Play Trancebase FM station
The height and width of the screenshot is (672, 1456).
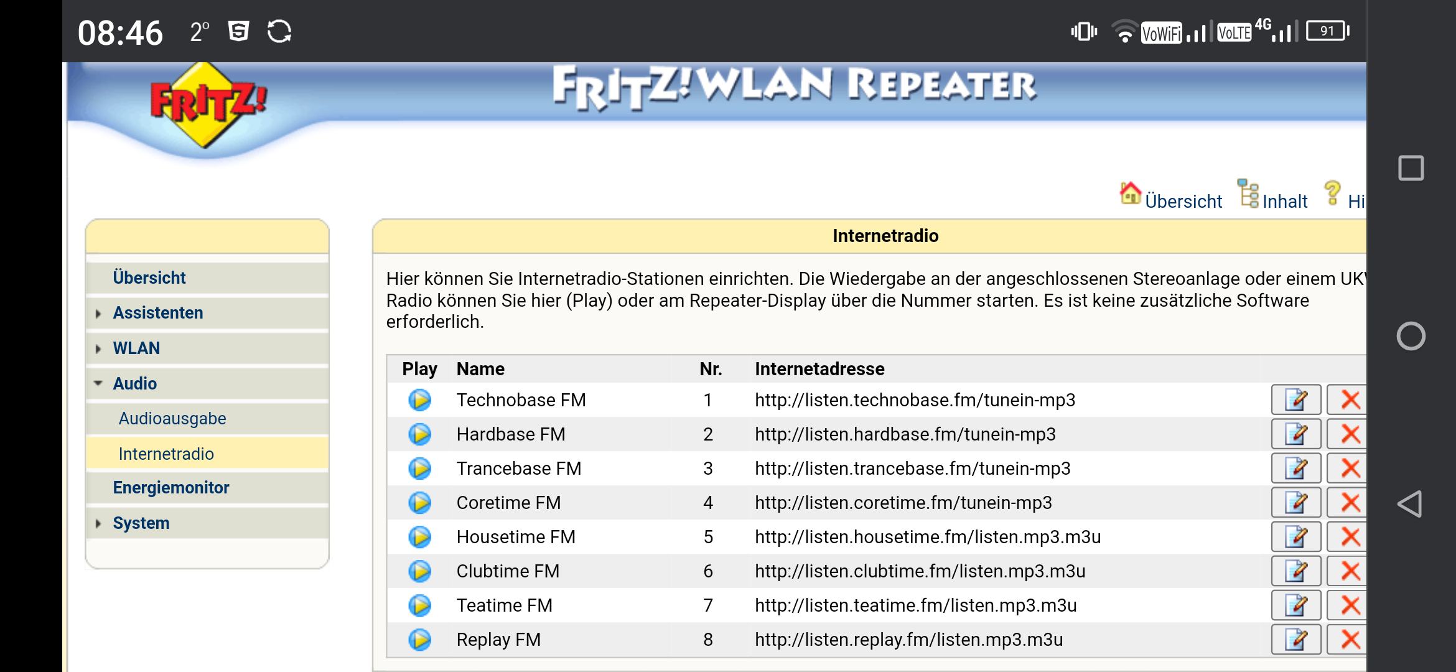(x=420, y=469)
